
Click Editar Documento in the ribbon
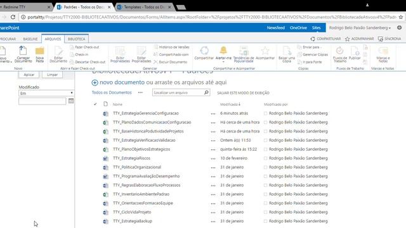coord(58,54)
